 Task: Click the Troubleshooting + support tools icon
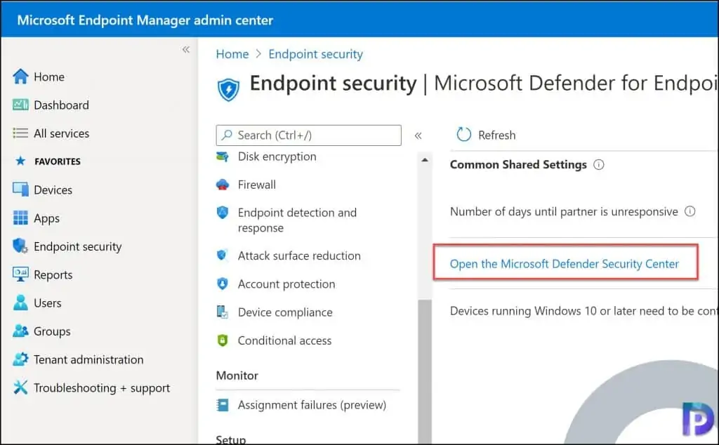pyautogui.click(x=20, y=387)
